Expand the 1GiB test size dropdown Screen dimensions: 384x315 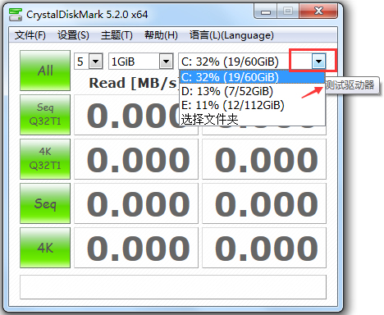coord(166,62)
